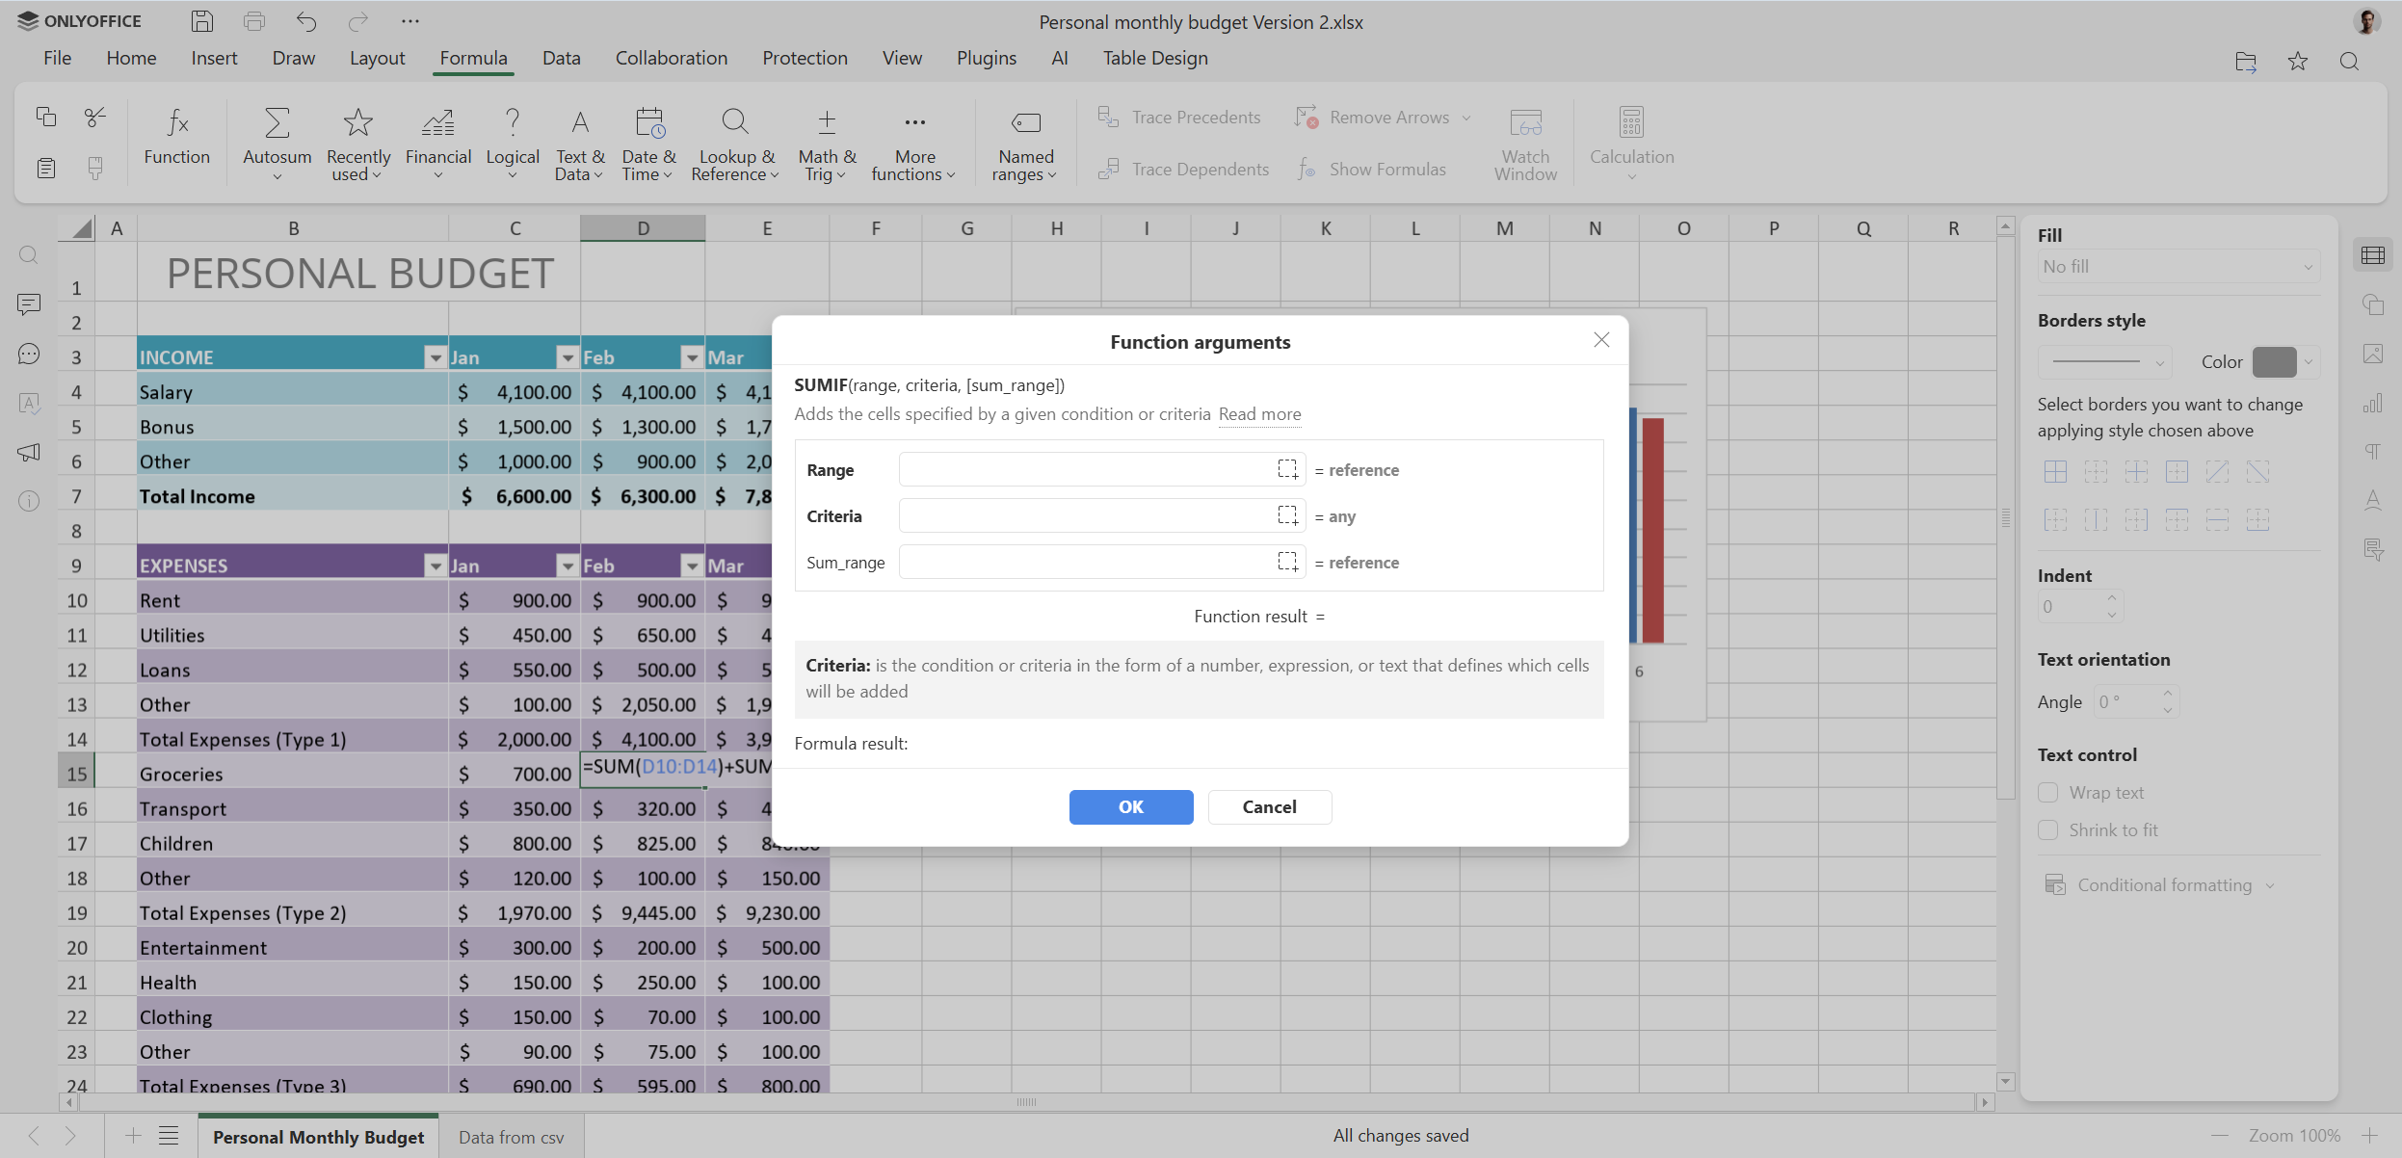Open the Comments panel in left sidebar
2402x1158 pixels.
(x=29, y=304)
